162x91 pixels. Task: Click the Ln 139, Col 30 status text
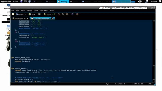(x=137, y=84)
